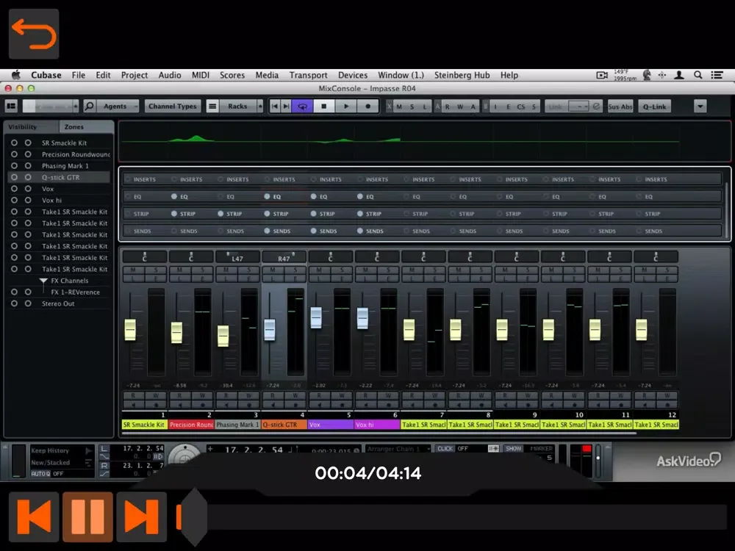This screenshot has height=551, width=735.
Task: Open the Cubase application menu
Action: click(x=46, y=75)
